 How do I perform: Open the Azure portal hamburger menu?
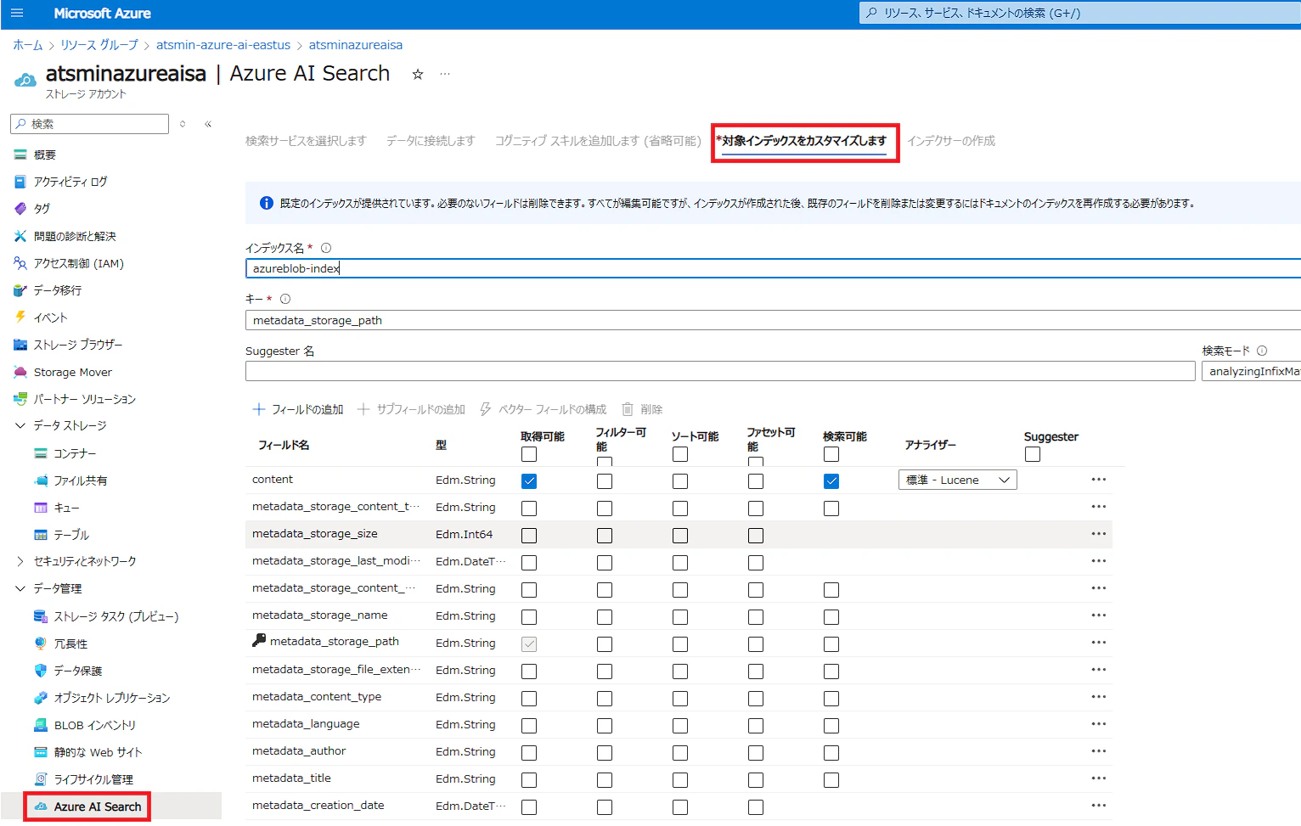[x=17, y=14]
